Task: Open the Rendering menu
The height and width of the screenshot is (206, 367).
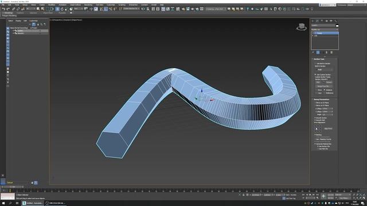Action: click(88, 5)
